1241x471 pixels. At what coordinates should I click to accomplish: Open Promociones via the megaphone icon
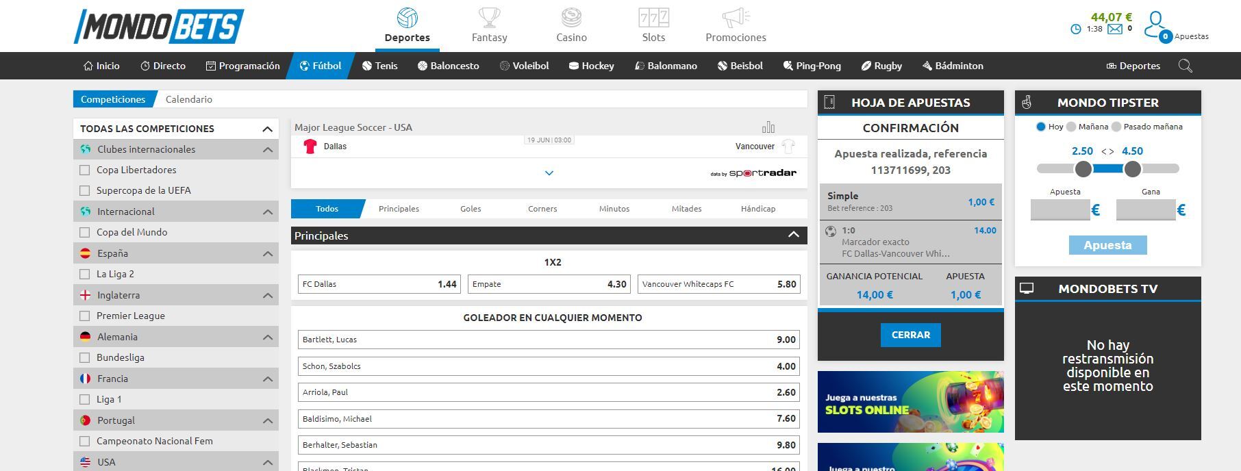[736, 18]
